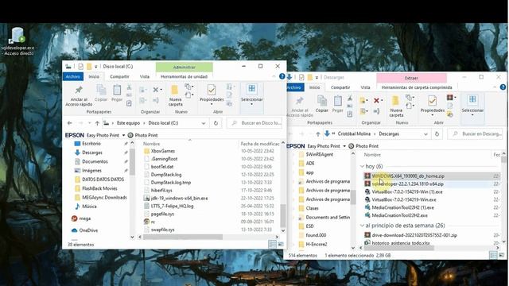Click Seleccionar in the Disco local window ribbon
The image size is (509, 286).
point(251,94)
